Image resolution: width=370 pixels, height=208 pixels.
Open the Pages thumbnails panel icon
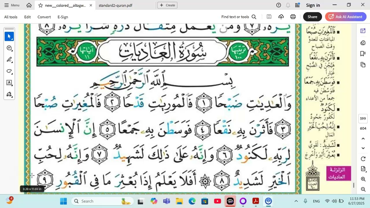363,65
